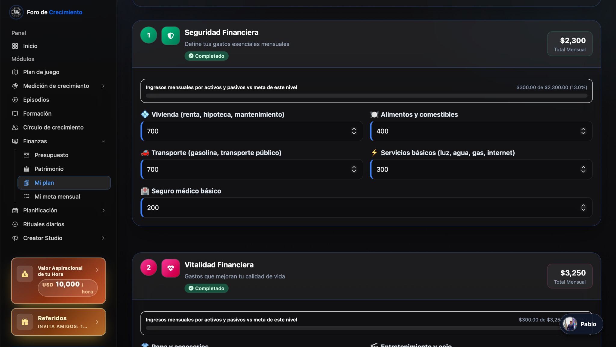Click the Vivienda blue diamond icon
The image size is (616, 347).
point(145,114)
